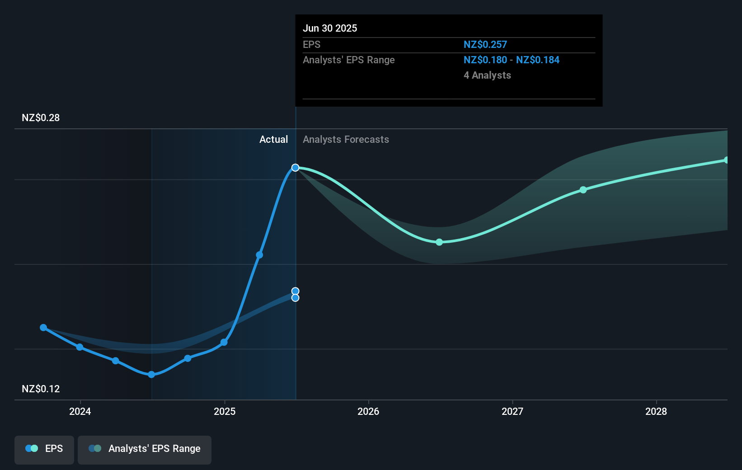
Task: Click the earliest 2023 EPS data point
Action: (43, 328)
